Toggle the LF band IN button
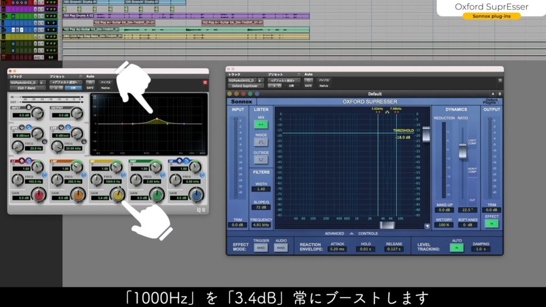 click(x=45, y=175)
